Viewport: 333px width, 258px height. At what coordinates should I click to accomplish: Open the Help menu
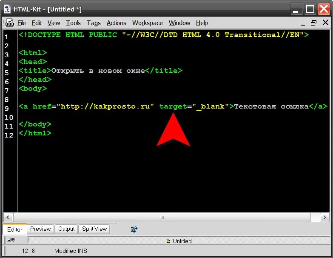[202, 23]
